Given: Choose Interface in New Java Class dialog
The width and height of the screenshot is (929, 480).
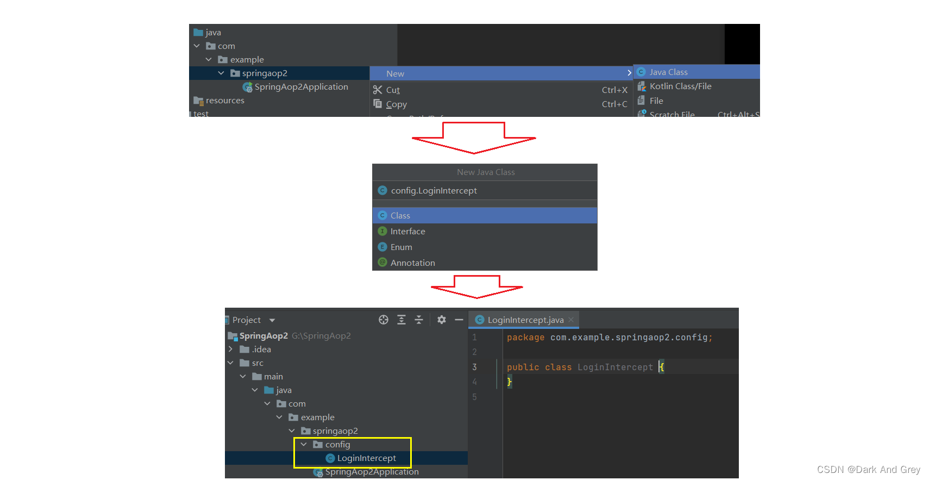Looking at the screenshot, I should 485,231.
